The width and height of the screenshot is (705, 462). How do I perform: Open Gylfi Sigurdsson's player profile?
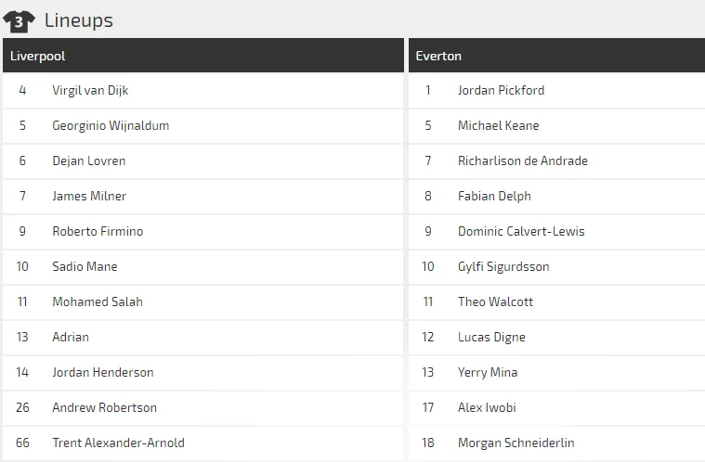pyautogui.click(x=503, y=266)
